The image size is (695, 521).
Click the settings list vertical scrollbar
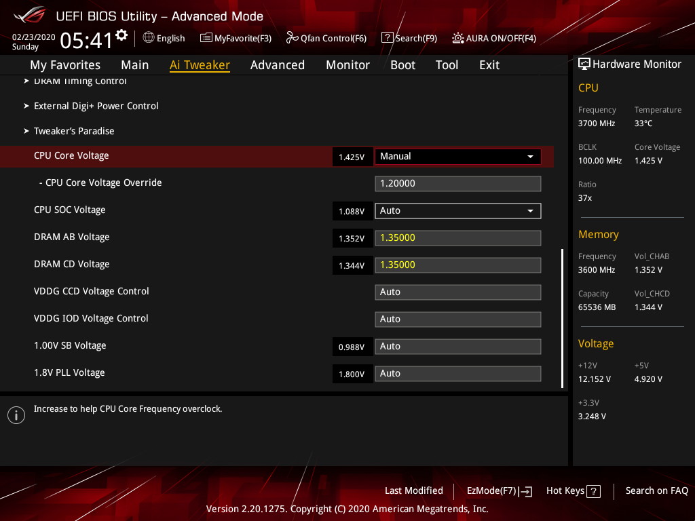pyautogui.click(x=563, y=319)
